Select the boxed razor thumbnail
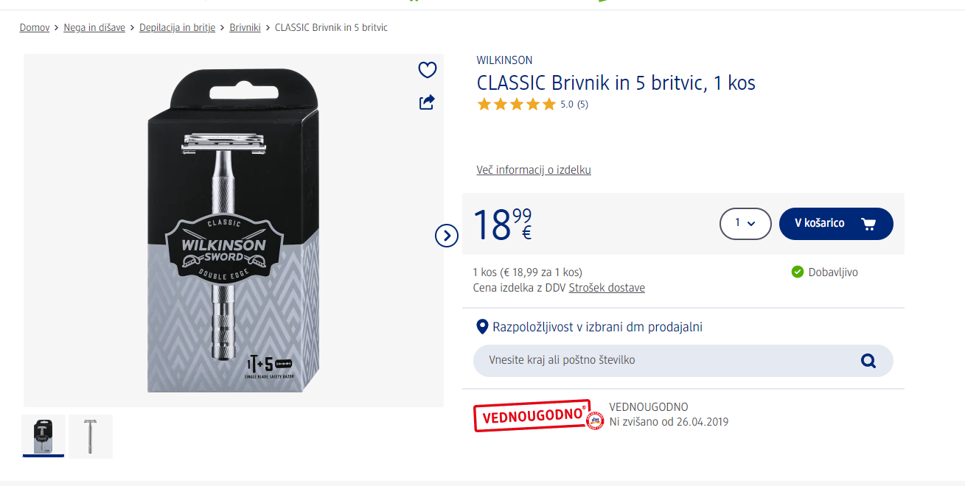This screenshot has width=965, height=486. (43, 436)
